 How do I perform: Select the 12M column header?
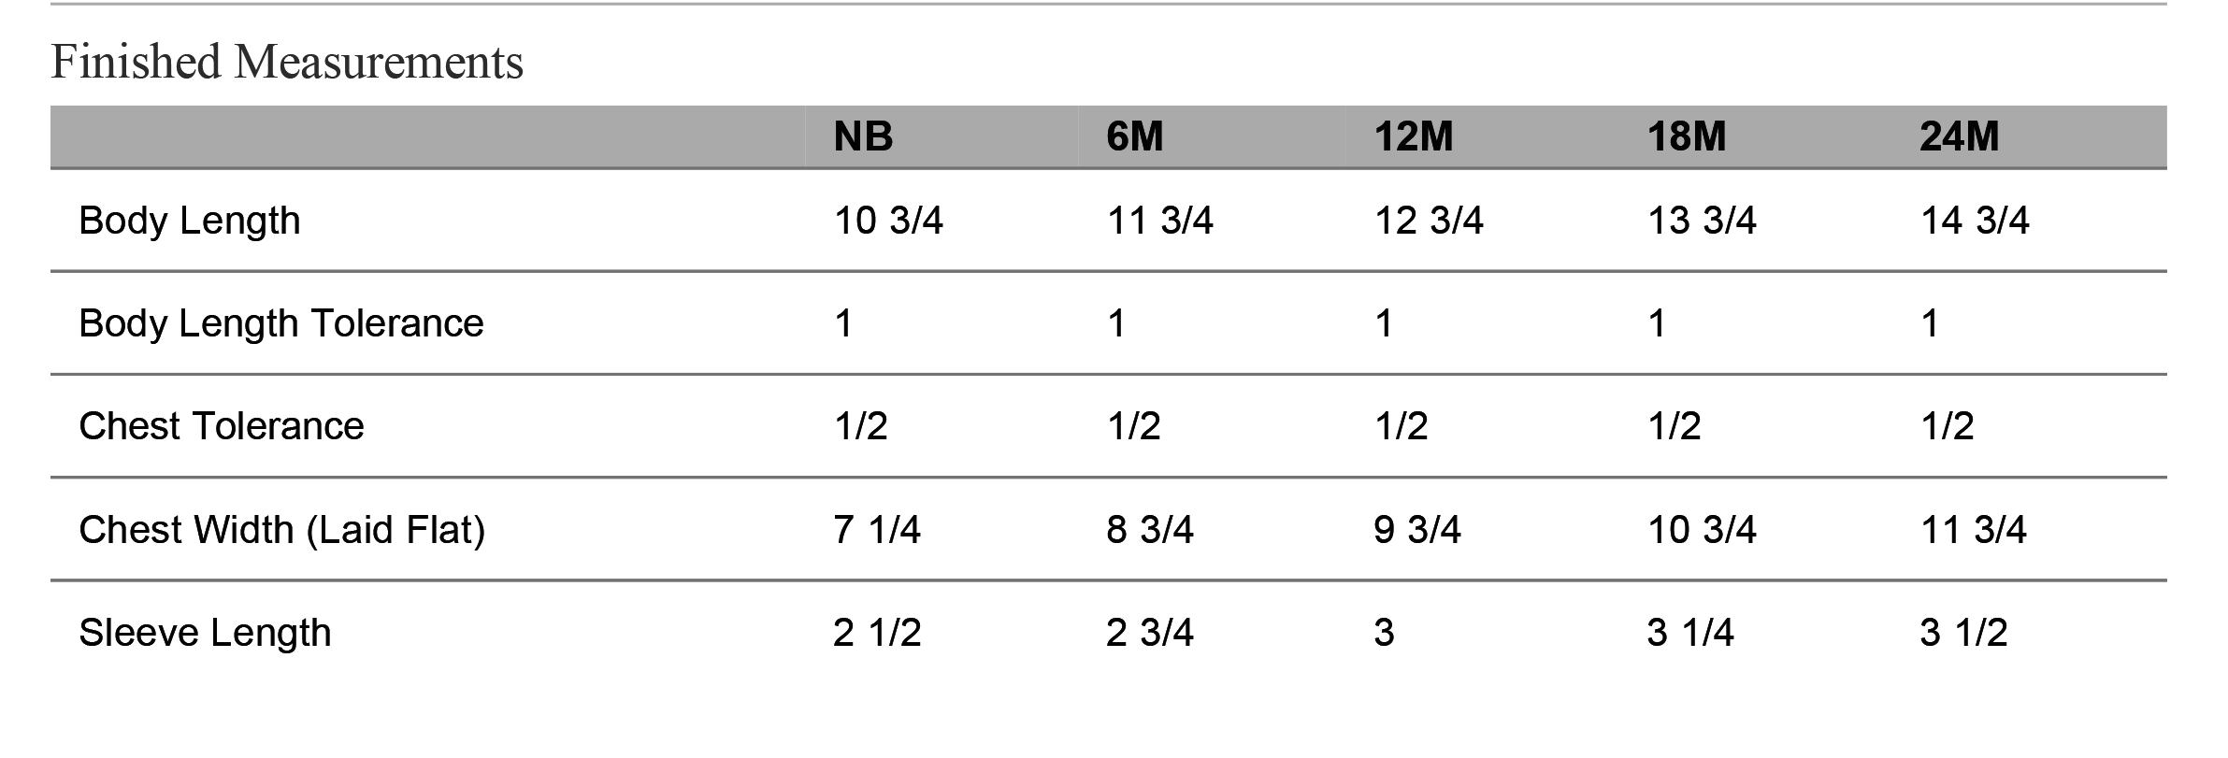(x=1414, y=136)
